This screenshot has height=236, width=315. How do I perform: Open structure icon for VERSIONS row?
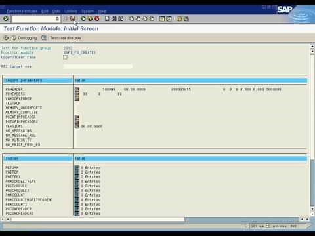point(77,126)
